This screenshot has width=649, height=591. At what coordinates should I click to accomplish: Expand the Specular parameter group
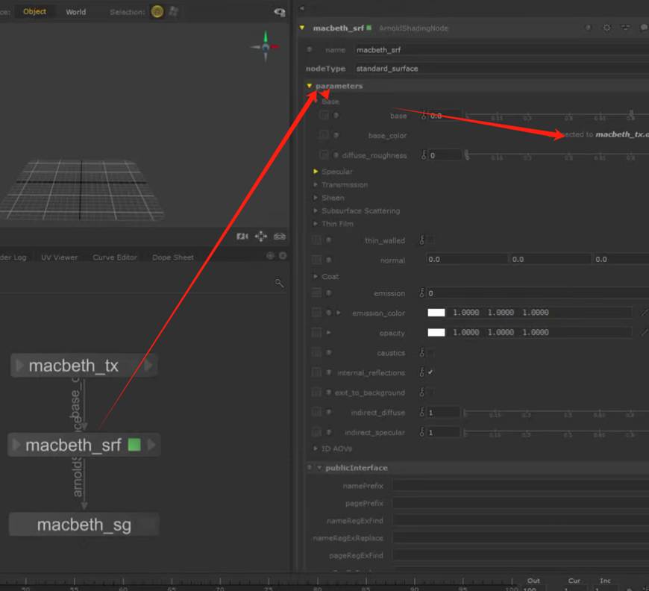[316, 172]
